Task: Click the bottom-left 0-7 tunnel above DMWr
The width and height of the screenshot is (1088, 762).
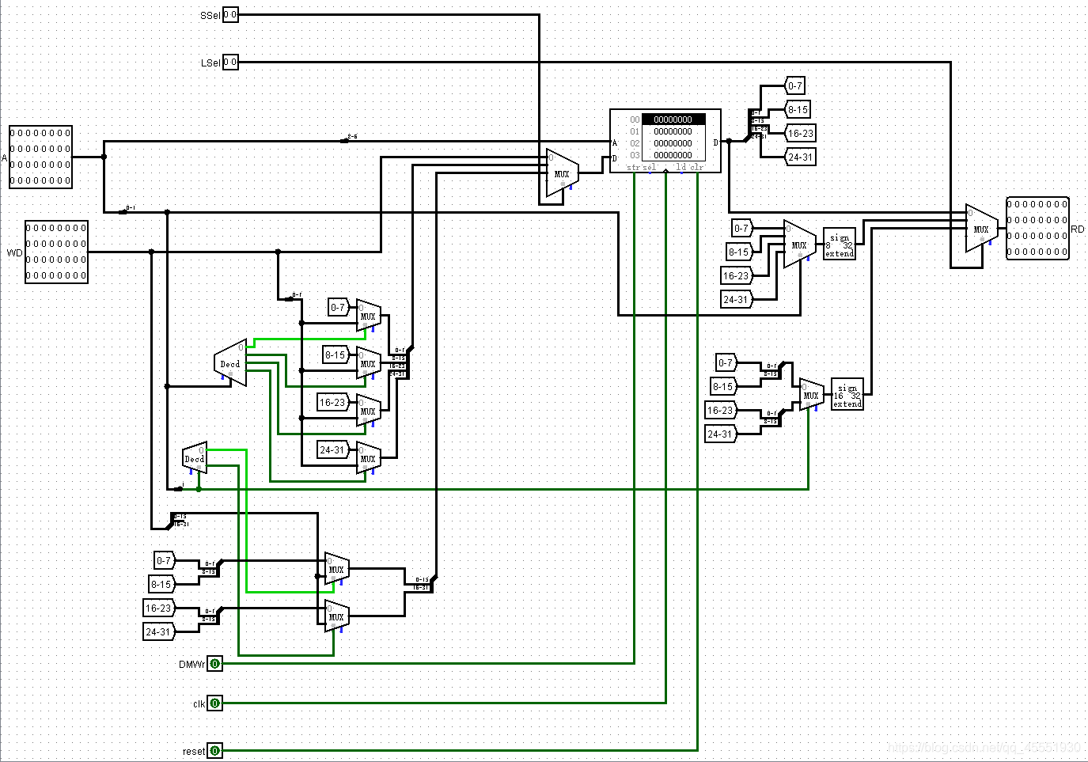Action: coord(165,560)
